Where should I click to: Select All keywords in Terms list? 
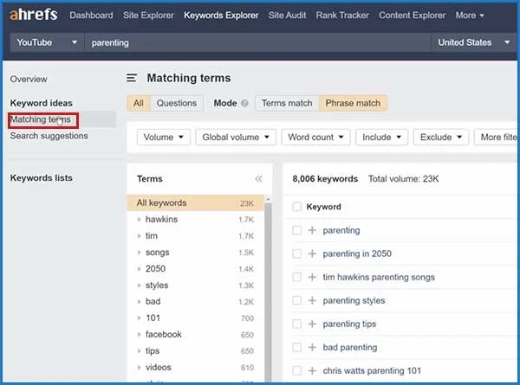point(195,203)
